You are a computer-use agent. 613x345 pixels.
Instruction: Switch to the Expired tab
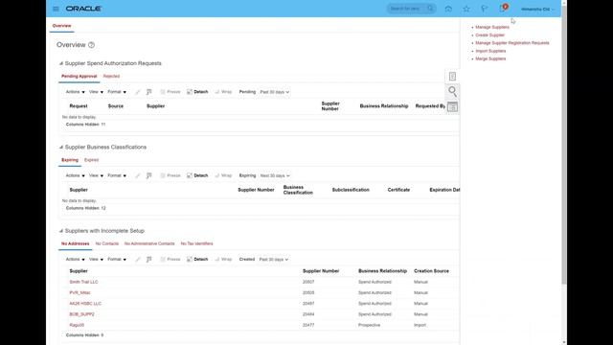point(92,160)
